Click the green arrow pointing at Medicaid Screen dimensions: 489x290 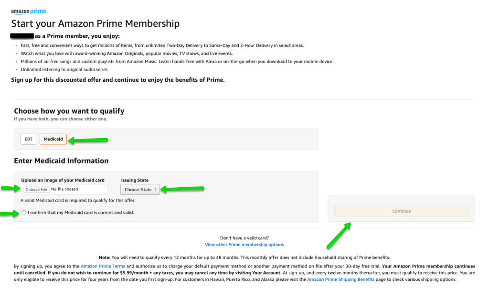(x=88, y=140)
